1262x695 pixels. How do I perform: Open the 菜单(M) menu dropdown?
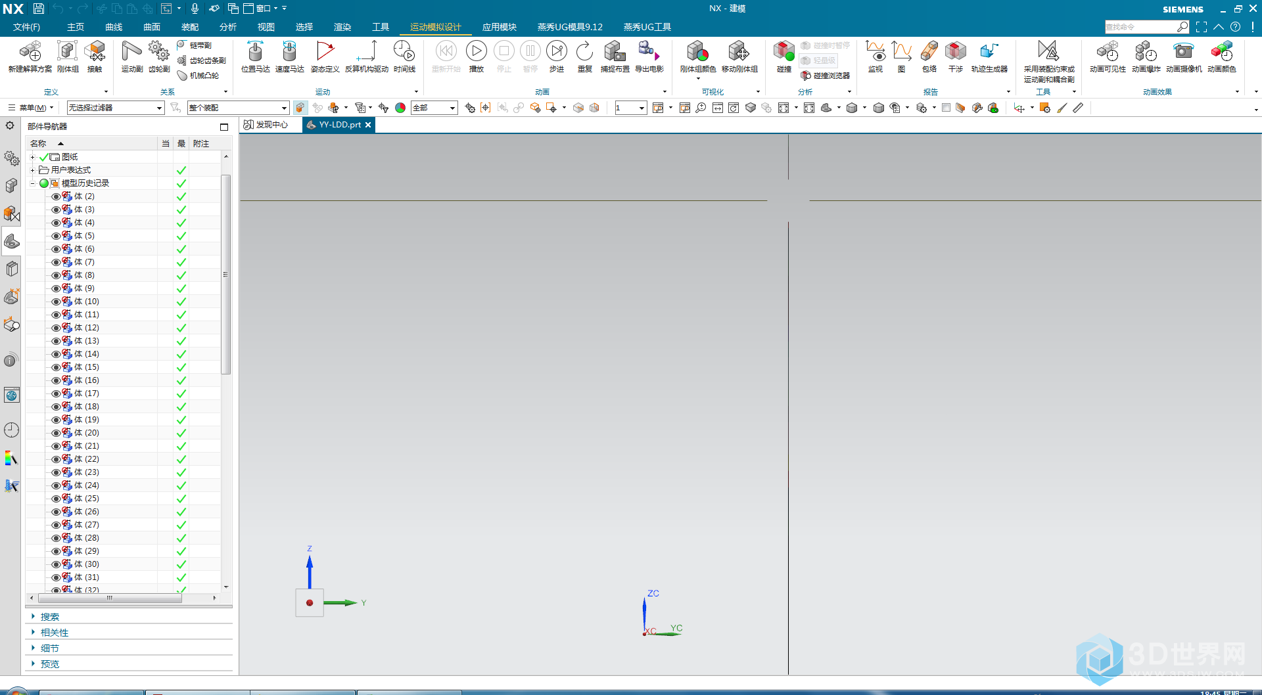coord(31,108)
